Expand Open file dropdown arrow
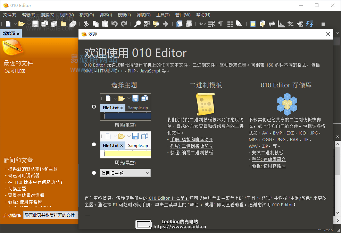Screen dimensions: 341x233 click(29, 24)
